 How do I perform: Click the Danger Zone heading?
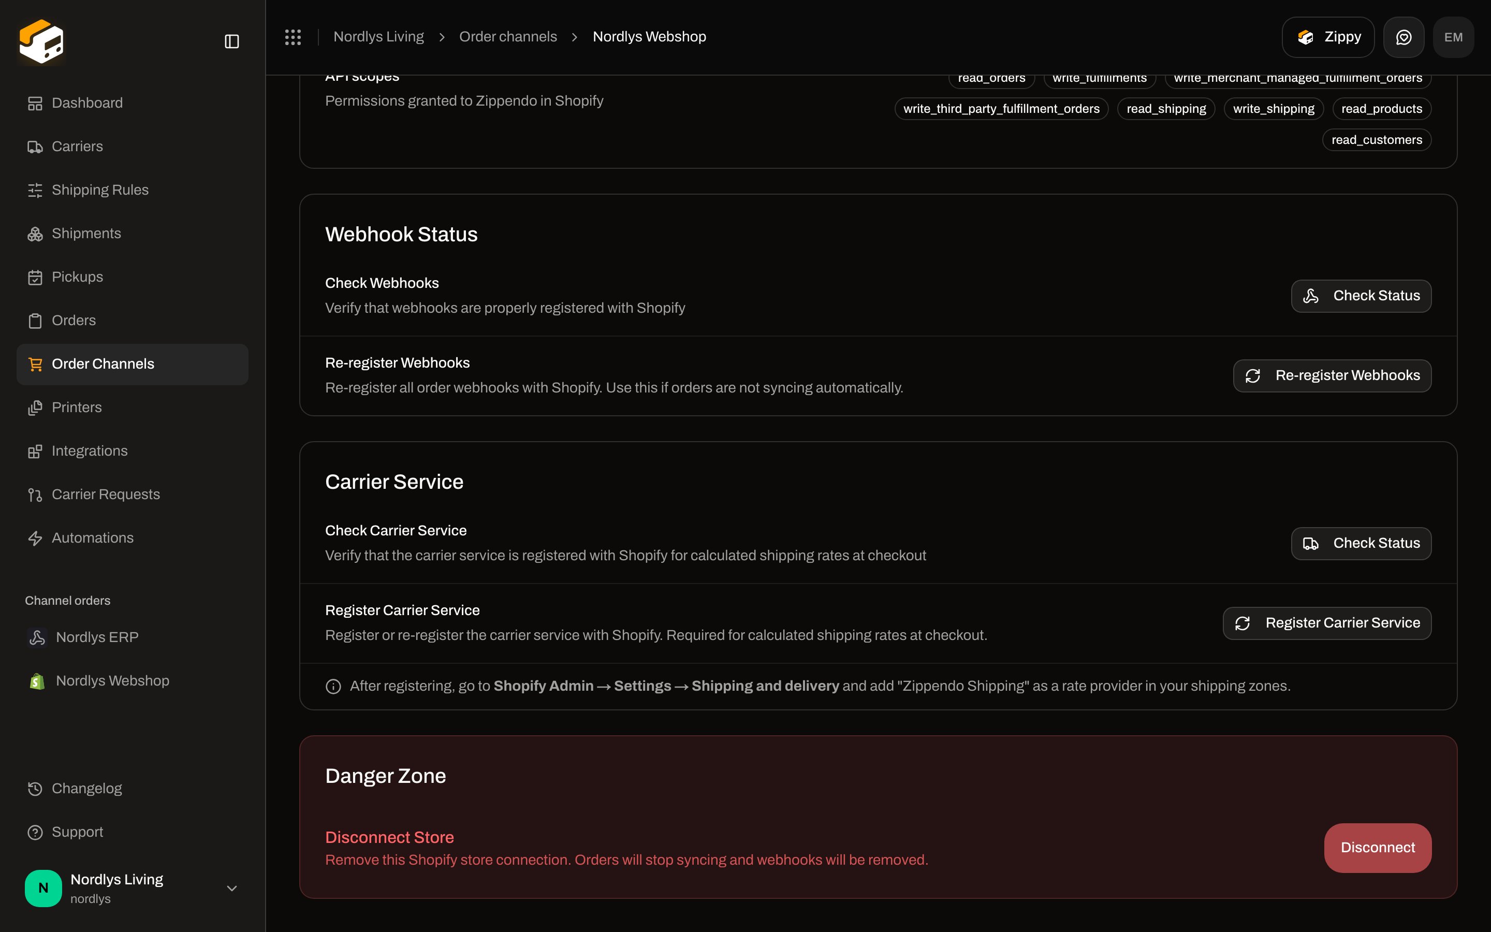[x=385, y=776]
